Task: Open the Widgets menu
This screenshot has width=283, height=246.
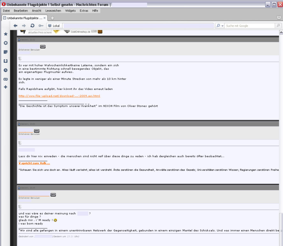Action: (x=70, y=11)
